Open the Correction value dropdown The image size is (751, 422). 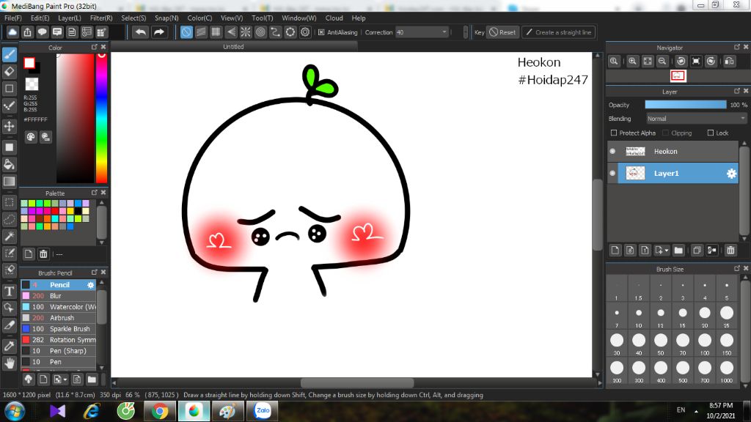(x=444, y=32)
